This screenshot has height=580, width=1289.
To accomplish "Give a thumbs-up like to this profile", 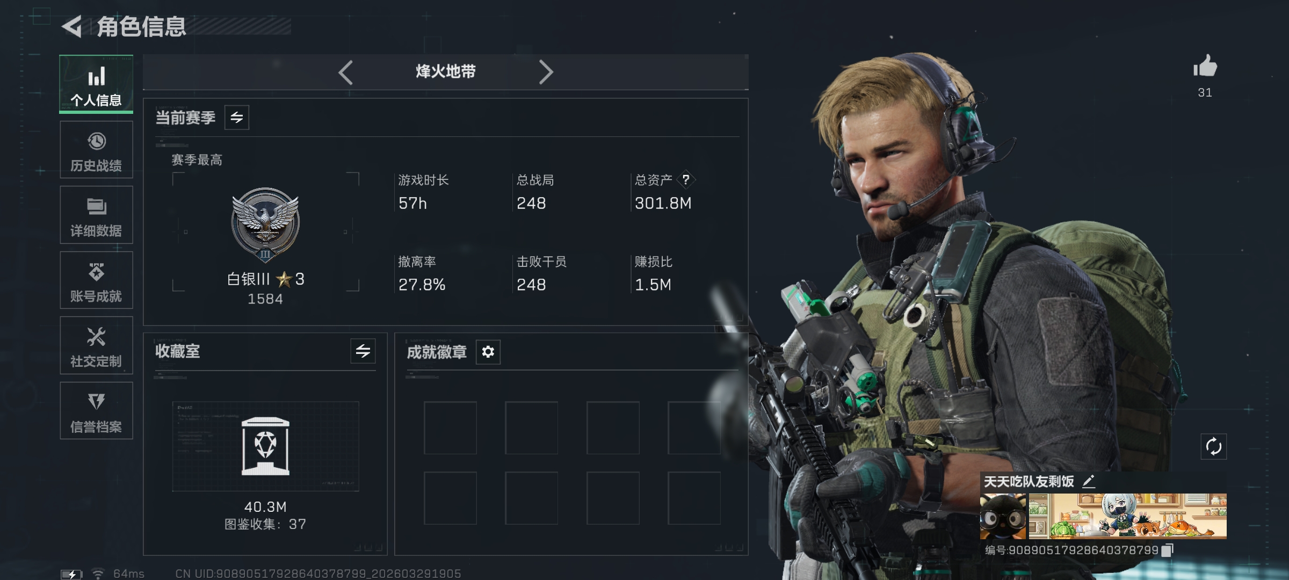I will click(x=1205, y=67).
